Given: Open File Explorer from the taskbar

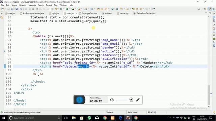Looking at the screenshot, I should tap(74, 118).
